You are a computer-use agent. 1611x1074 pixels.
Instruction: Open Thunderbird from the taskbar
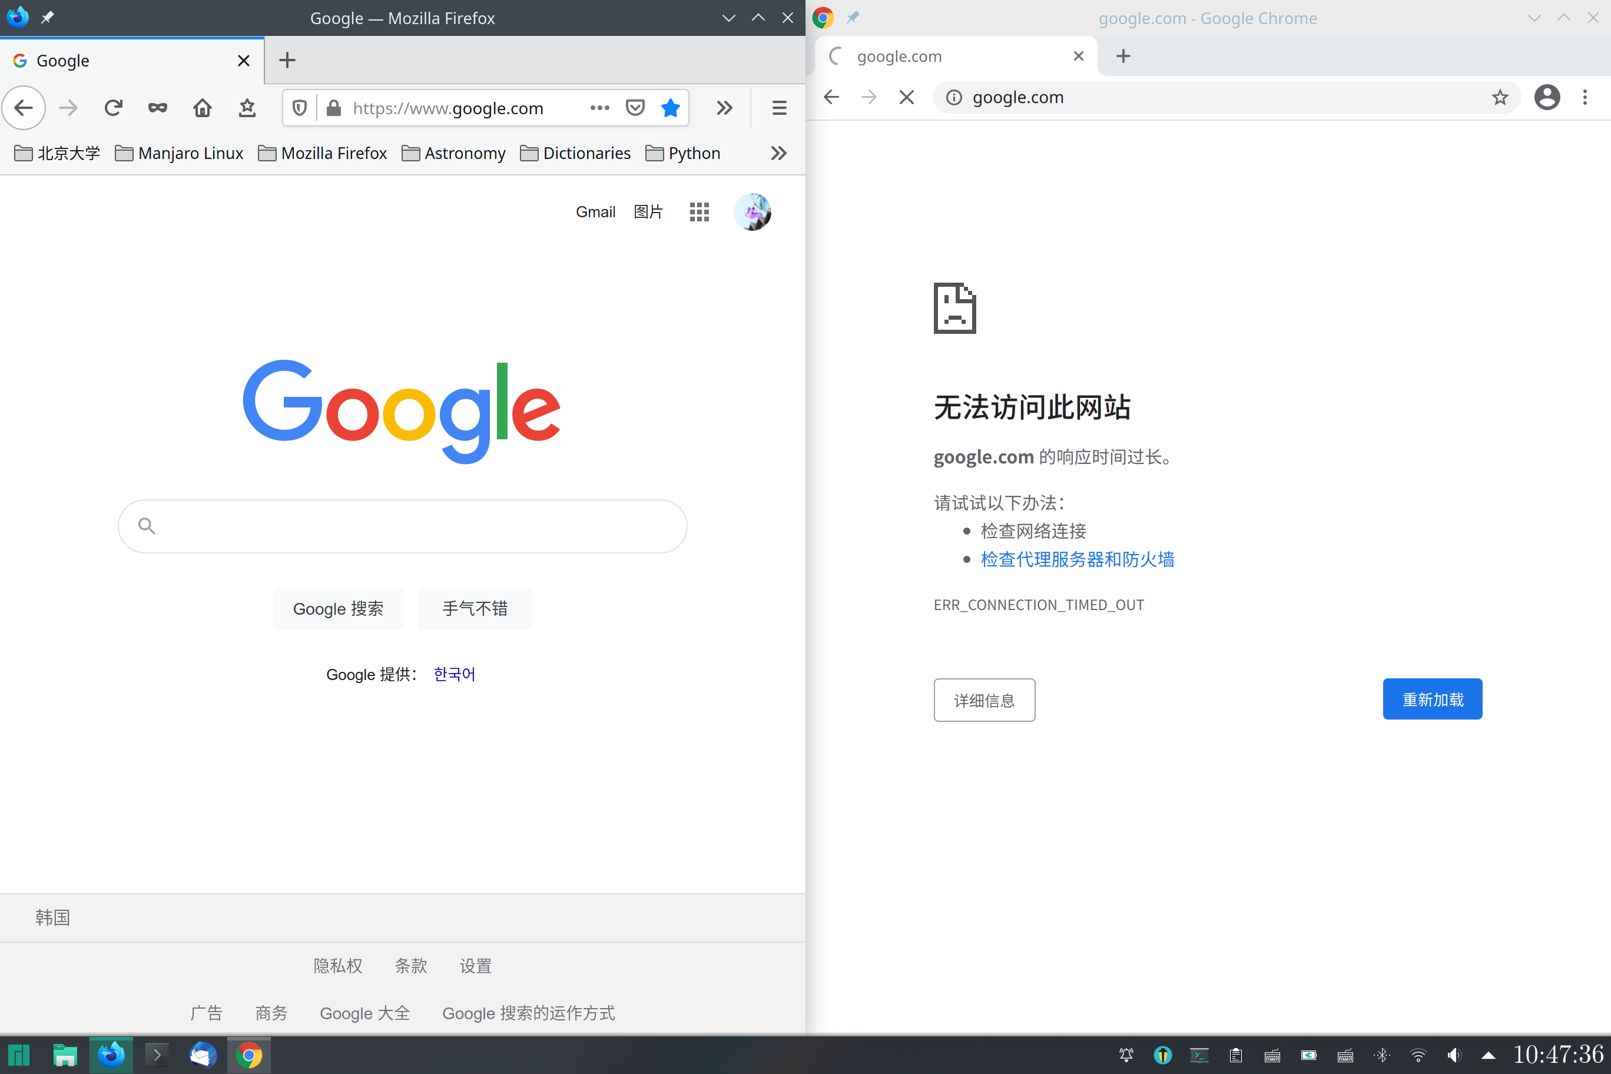(x=203, y=1055)
